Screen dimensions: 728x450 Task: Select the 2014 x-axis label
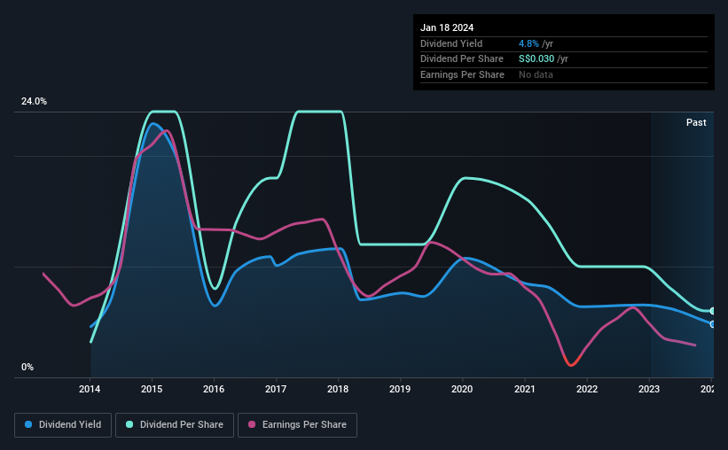coord(90,389)
